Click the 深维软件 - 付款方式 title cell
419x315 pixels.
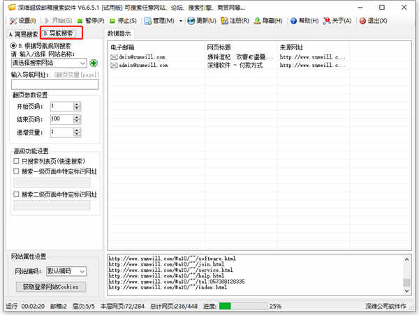[x=235, y=65]
